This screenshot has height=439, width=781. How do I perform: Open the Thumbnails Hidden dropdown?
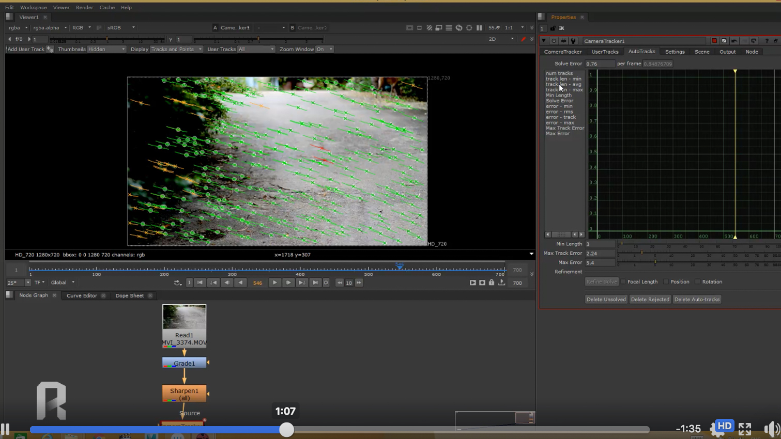click(x=106, y=49)
